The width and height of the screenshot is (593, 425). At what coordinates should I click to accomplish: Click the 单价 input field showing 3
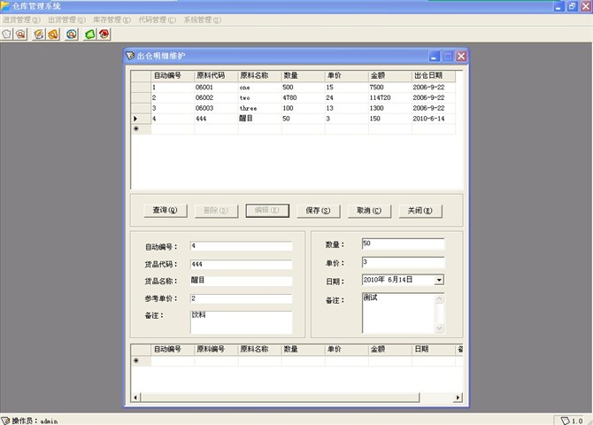point(403,263)
